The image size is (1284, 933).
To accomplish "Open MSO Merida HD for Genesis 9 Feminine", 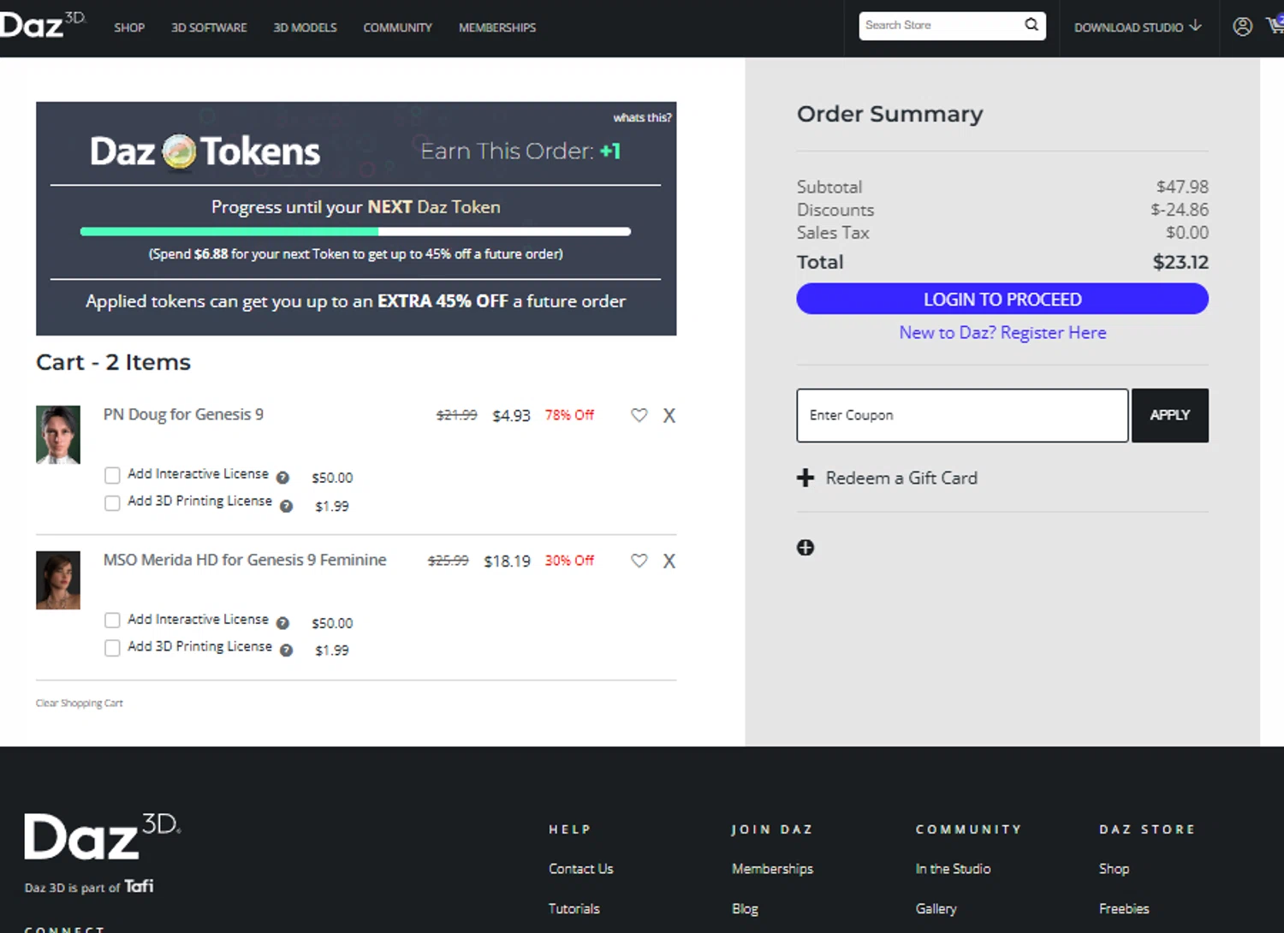I will [x=245, y=560].
